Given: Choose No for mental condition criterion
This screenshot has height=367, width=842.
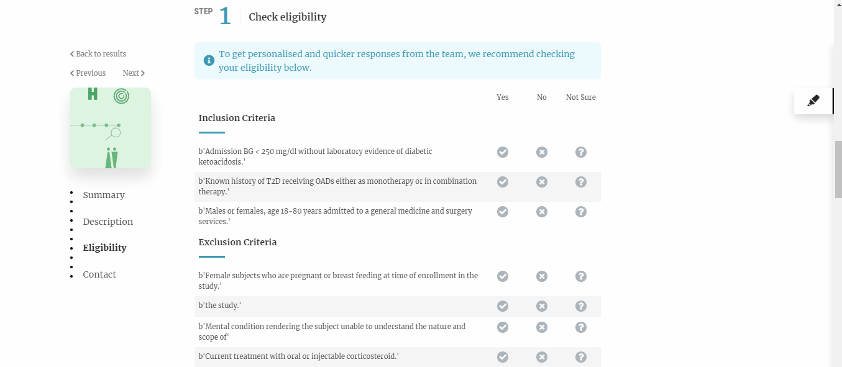Looking at the screenshot, I should [x=542, y=327].
